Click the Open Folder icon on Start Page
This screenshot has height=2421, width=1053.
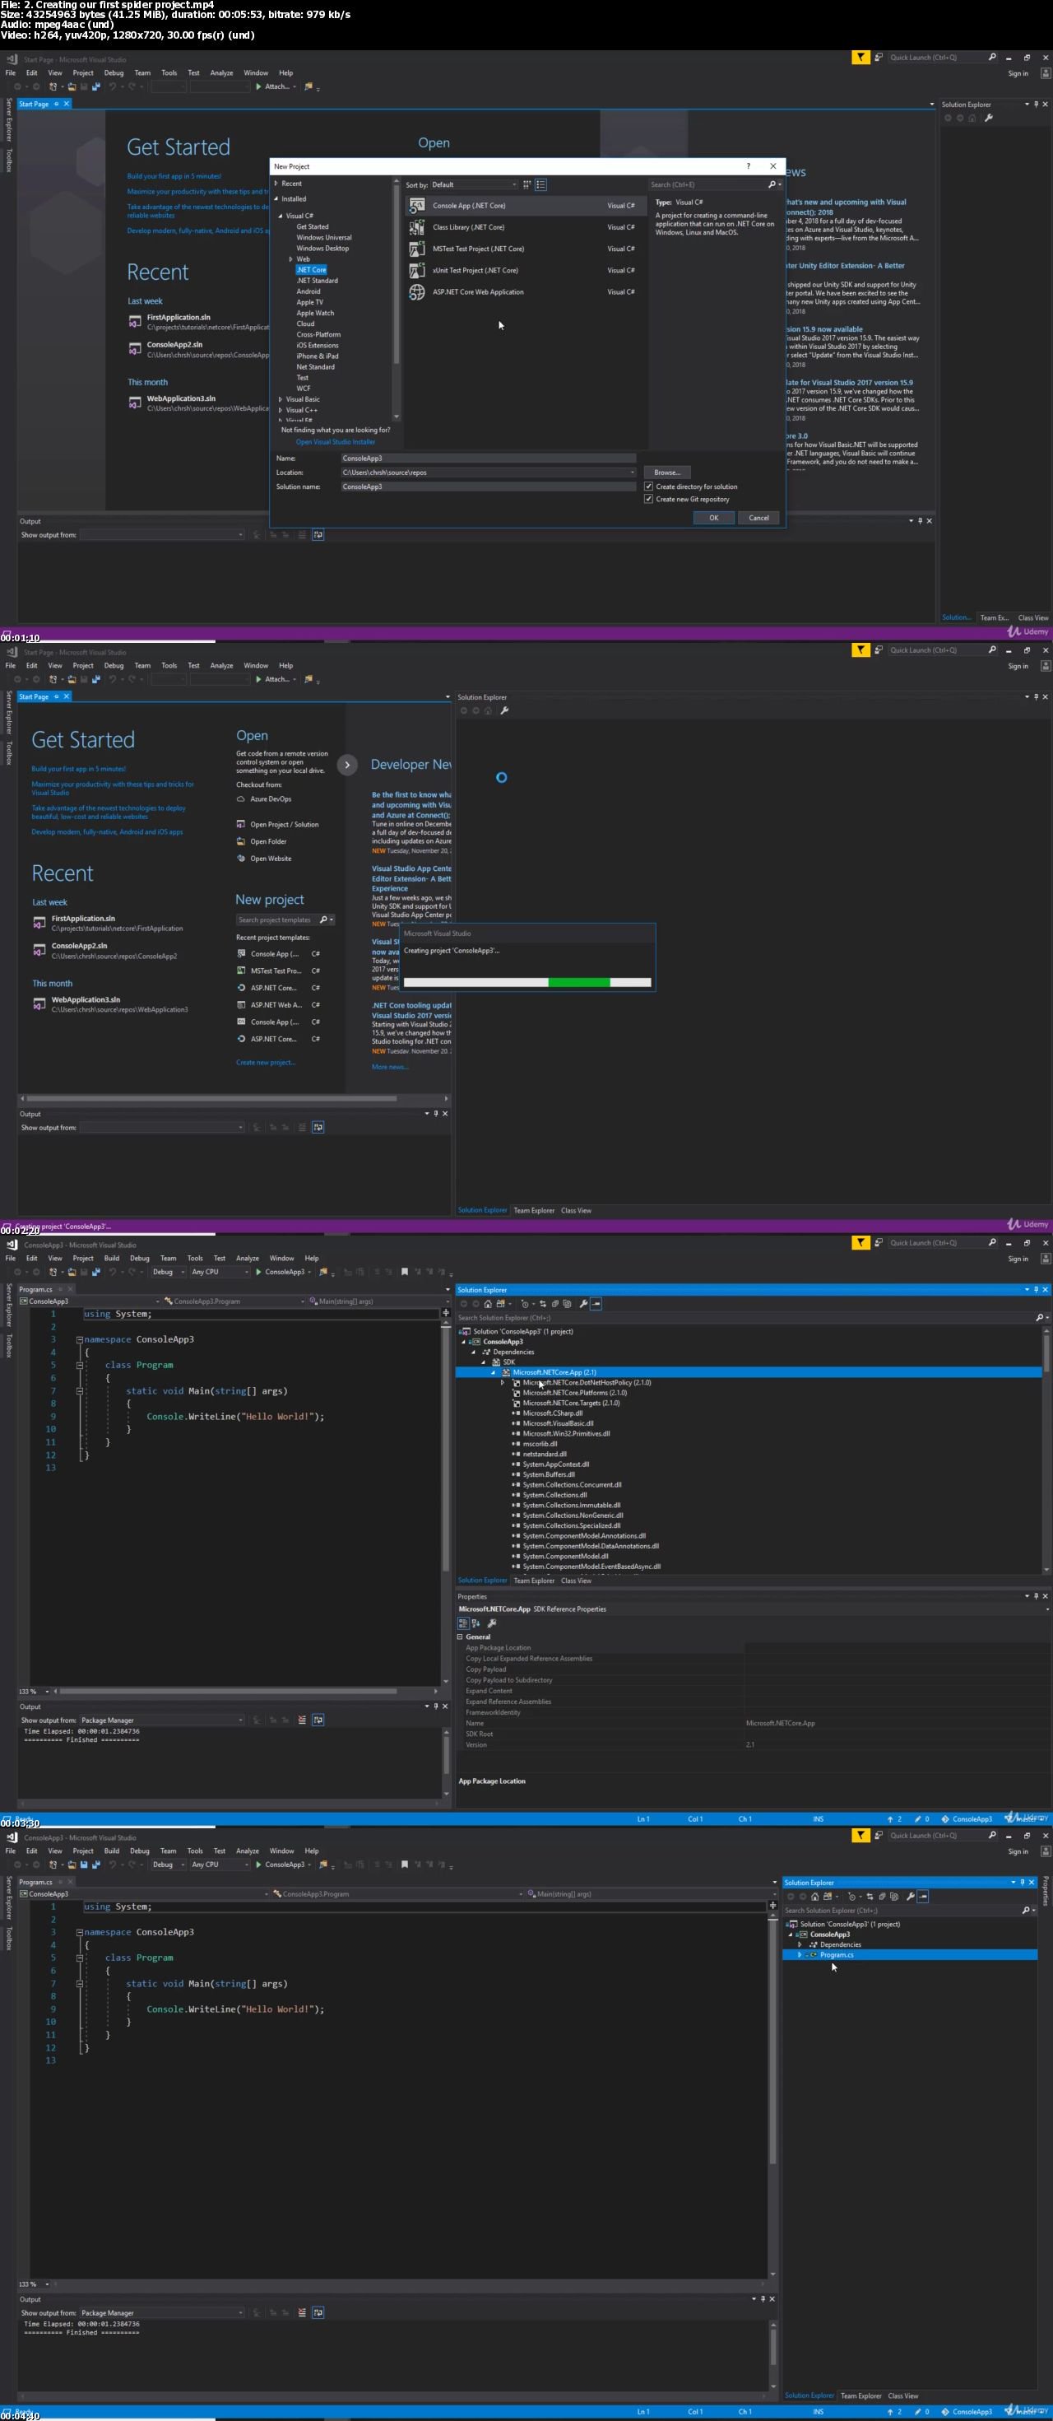coord(241,841)
